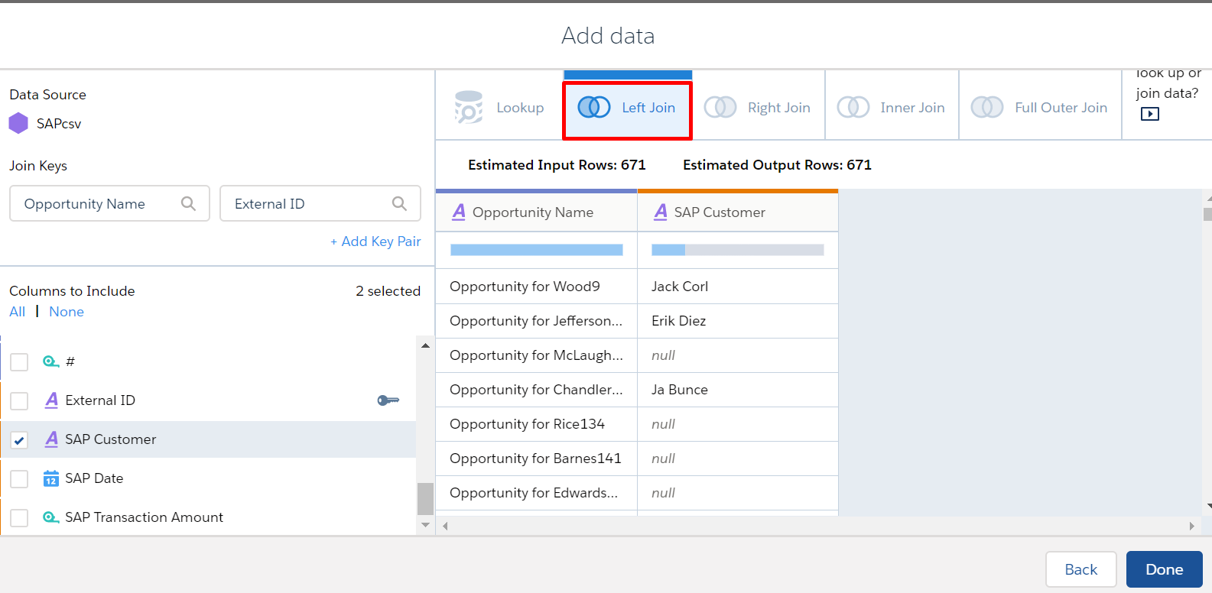The height and width of the screenshot is (593, 1212).
Task: Check the SAP Transaction Amount checkbox
Action: pyautogui.click(x=19, y=518)
